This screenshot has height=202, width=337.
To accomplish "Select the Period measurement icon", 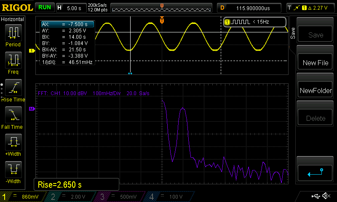I will click(x=13, y=33).
